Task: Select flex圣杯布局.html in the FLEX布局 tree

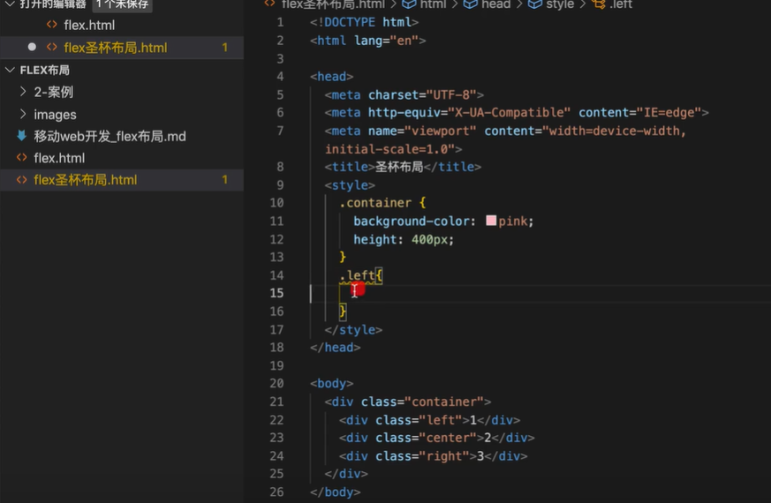Action: (x=85, y=180)
